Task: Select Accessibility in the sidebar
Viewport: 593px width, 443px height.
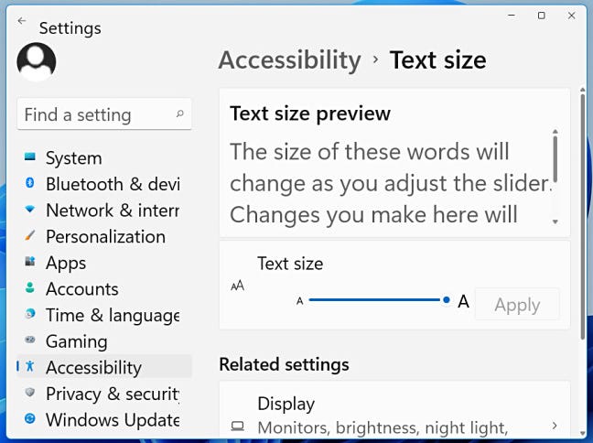Action: click(x=93, y=367)
